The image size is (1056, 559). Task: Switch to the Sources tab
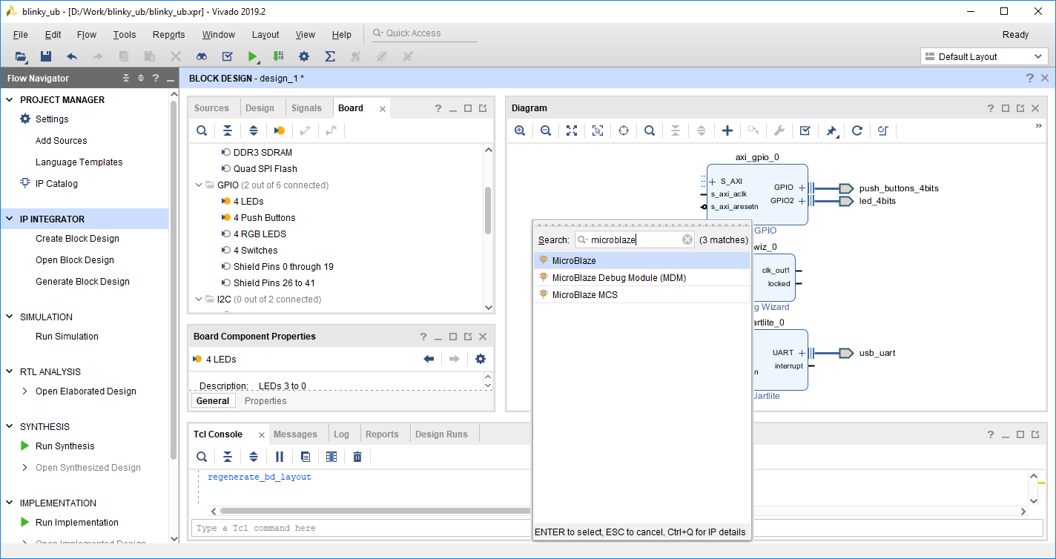[211, 108]
